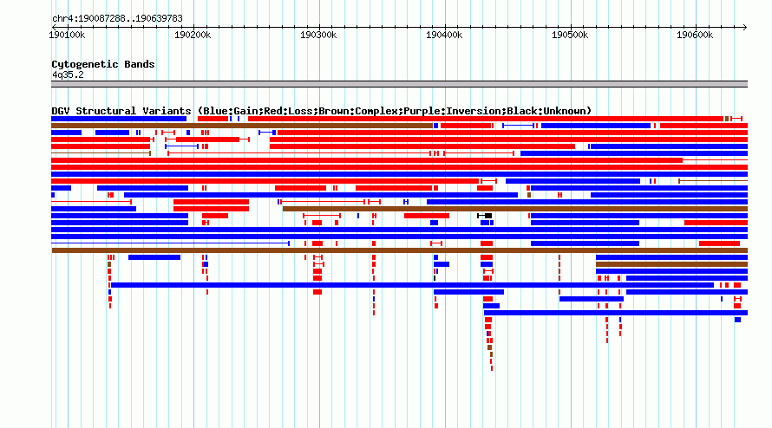Image resolution: width=772 pixels, height=428 pixels.
Task: Click the long blue Gain bar in the first variant row
Action: pyautogui.click(x=119, y=119)
